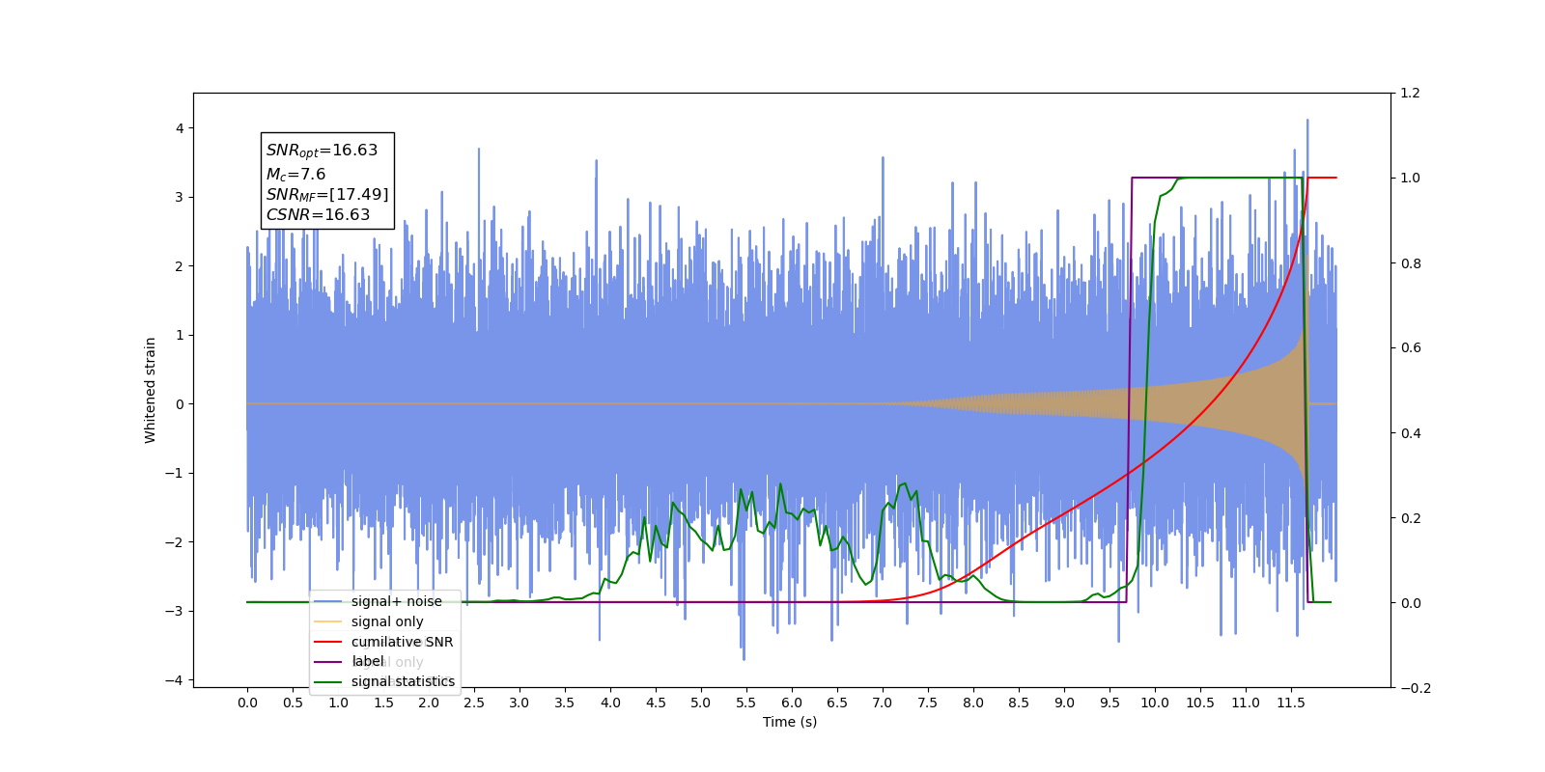The width and height of the screenshot is (1545, 772).
Task: Click the 11.5 tick on the Time axis
Action: [x=1291, y=703]
